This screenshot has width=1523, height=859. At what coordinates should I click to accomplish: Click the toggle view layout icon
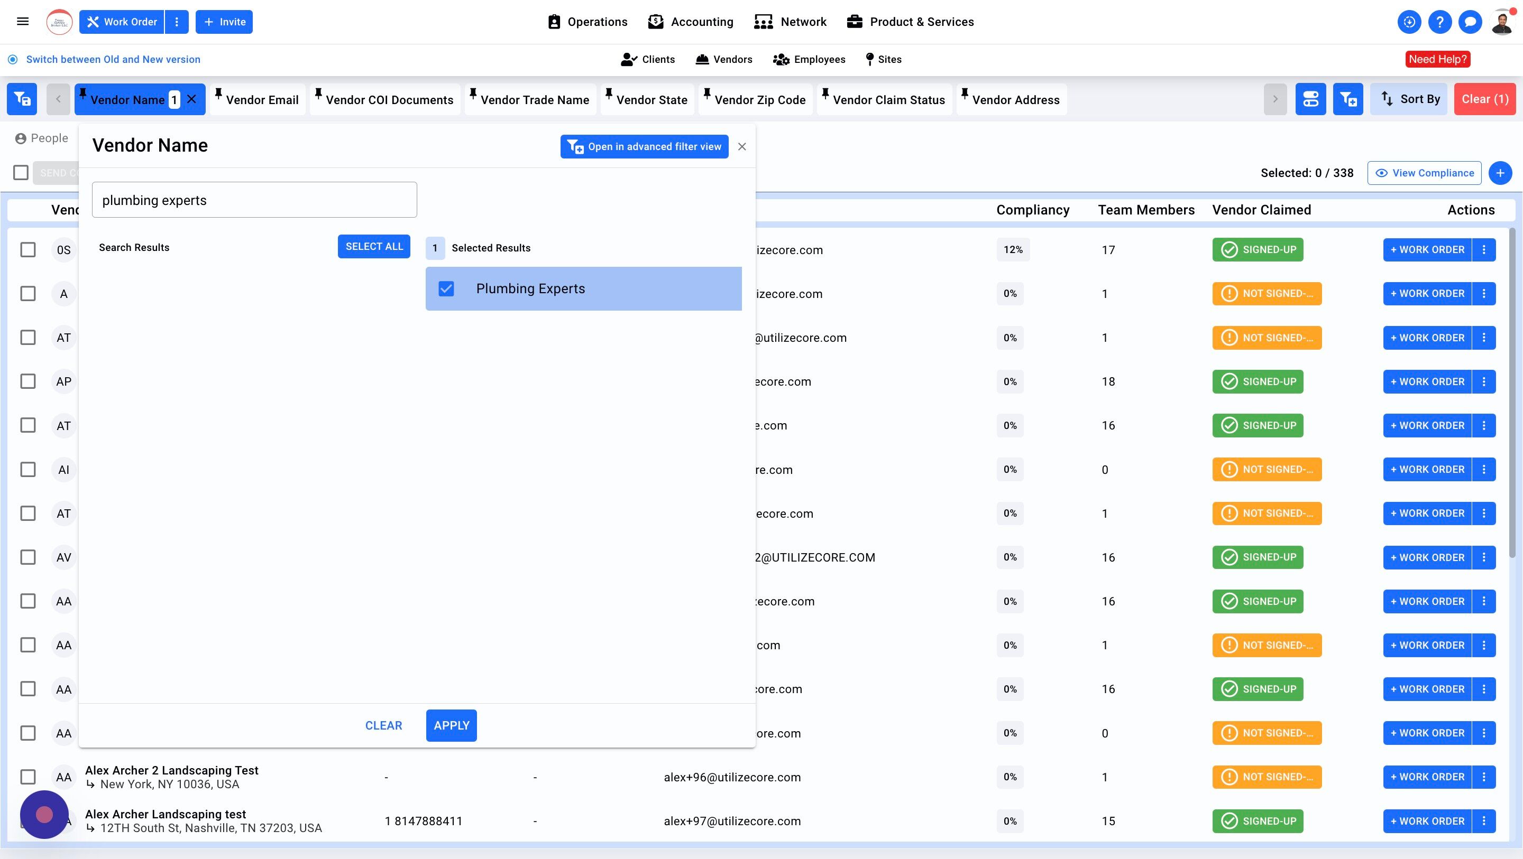coord(1310,99)
